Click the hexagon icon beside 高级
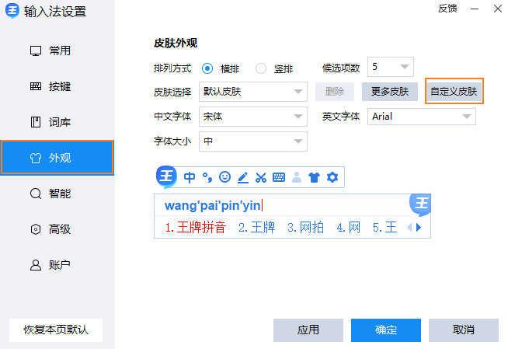This screenshot has width=508, height=349. point(36,229)
